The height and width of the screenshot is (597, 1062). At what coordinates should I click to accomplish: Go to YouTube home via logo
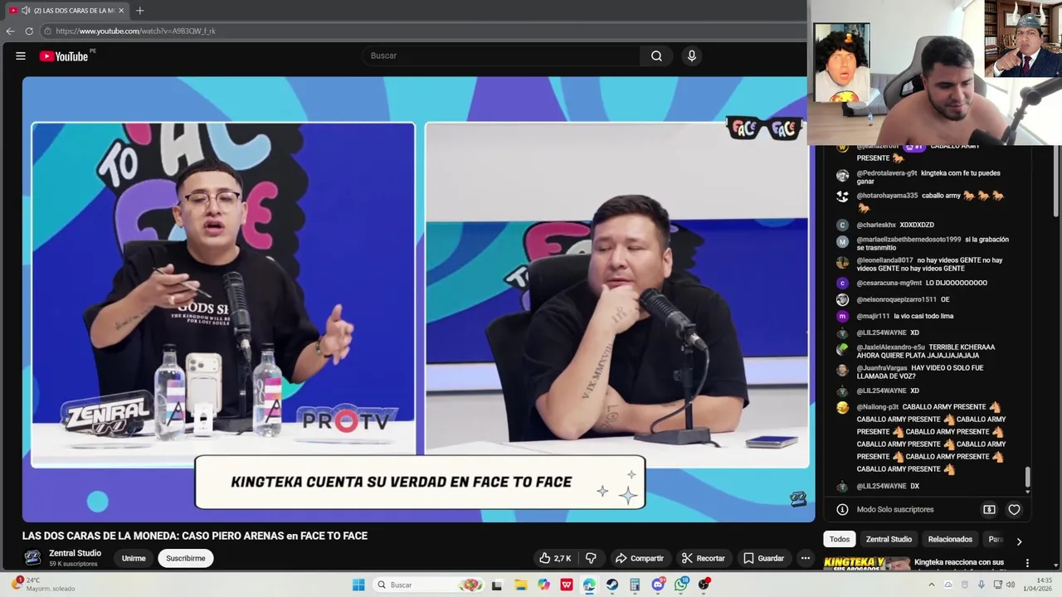64,56
